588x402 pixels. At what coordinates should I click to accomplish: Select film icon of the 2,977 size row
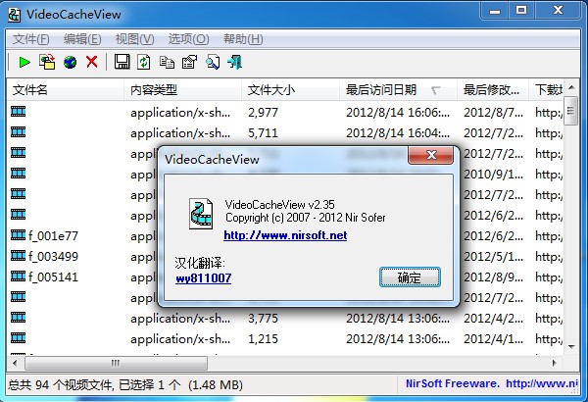(x=18, y=112)
